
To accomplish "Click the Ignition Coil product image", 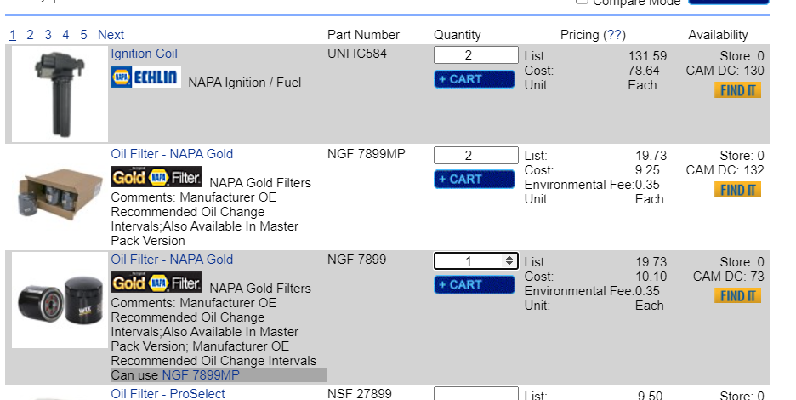I will [59, 94].
